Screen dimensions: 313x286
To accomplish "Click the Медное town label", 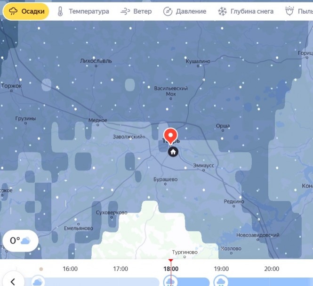I will pos(98,120).
